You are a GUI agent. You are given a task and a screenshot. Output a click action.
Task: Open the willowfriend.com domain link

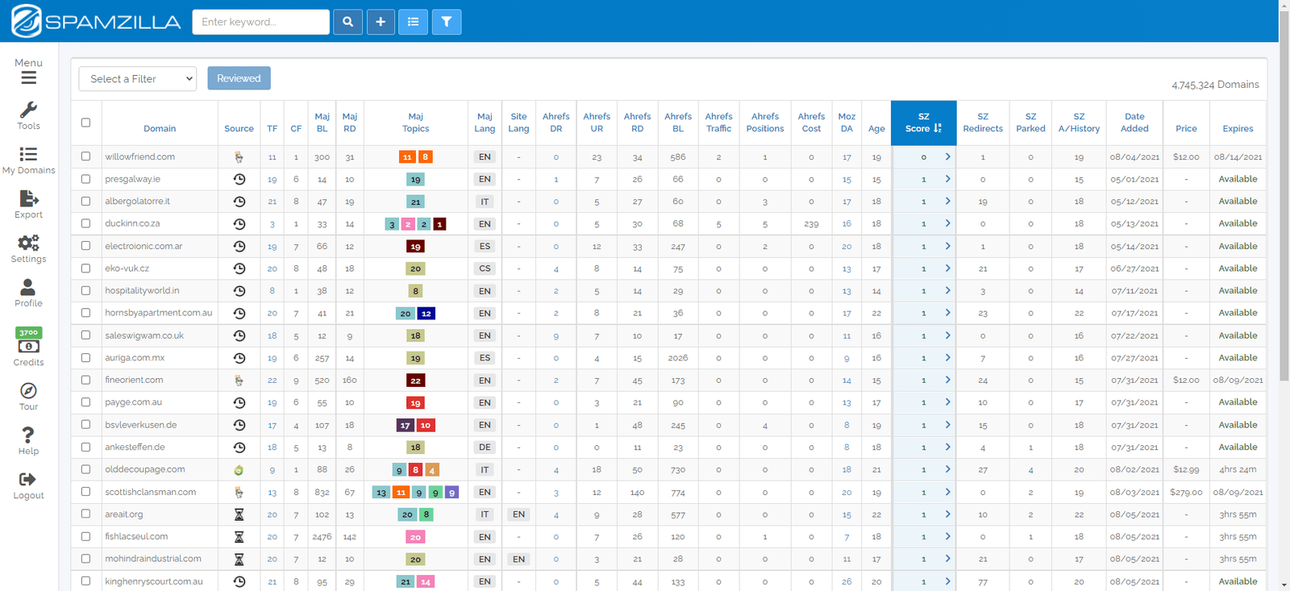pyautogui.click(x=139, y=156)
